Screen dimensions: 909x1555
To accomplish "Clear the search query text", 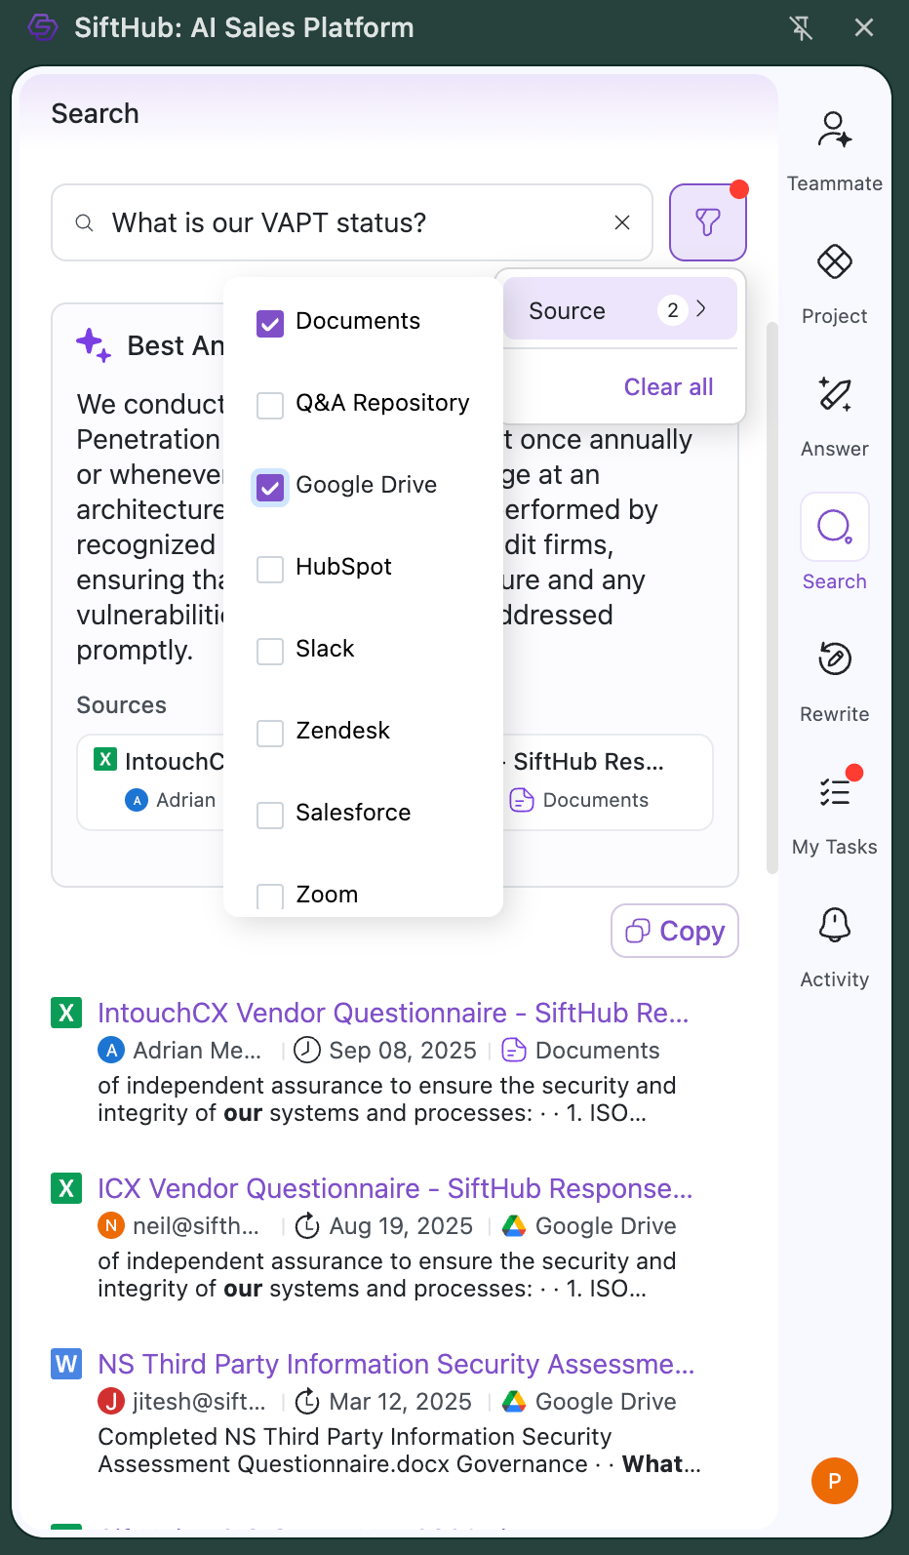I will coord(622,222).
